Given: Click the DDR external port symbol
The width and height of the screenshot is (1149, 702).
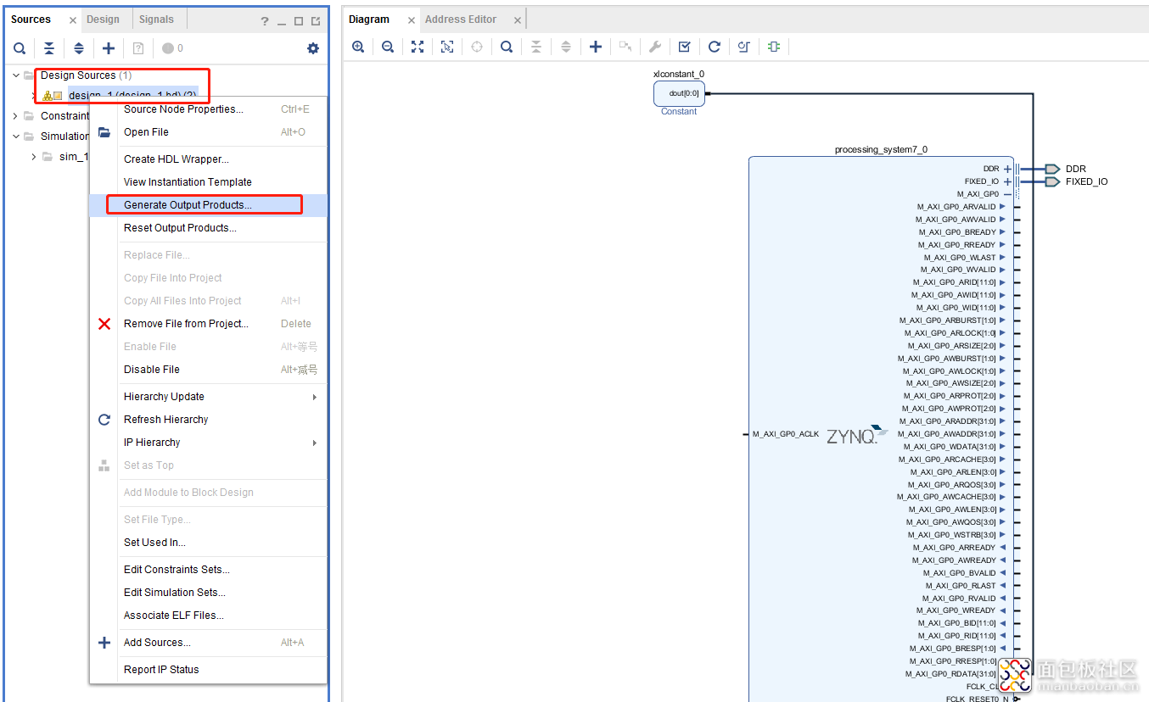Looking at the screenshot, I should [1052, 169].
